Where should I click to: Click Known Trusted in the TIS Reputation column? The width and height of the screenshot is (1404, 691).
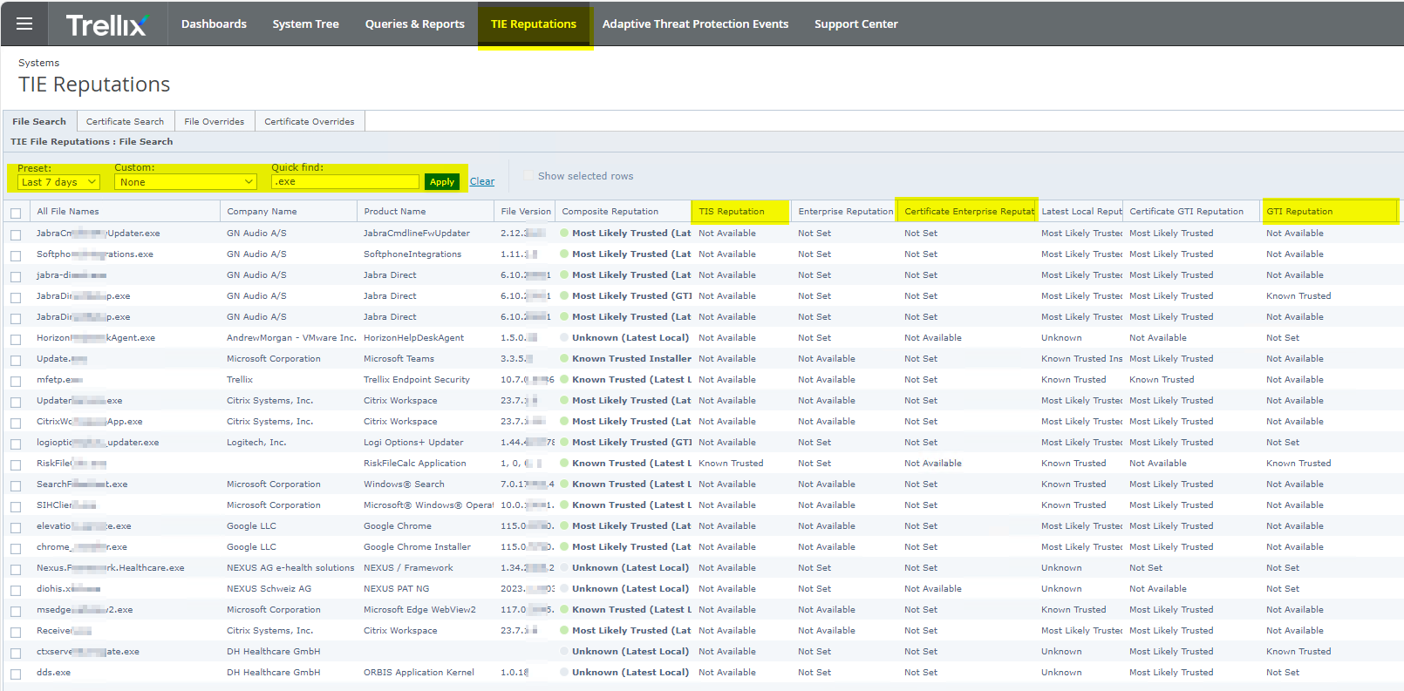731,464
